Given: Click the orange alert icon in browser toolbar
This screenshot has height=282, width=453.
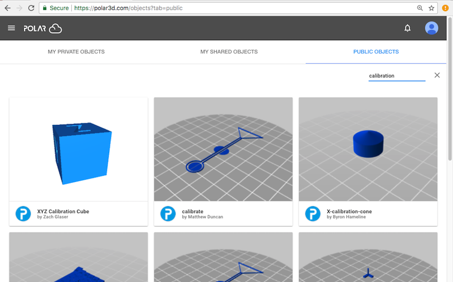Looking at the screenshot, I should (x=445, y=8).
